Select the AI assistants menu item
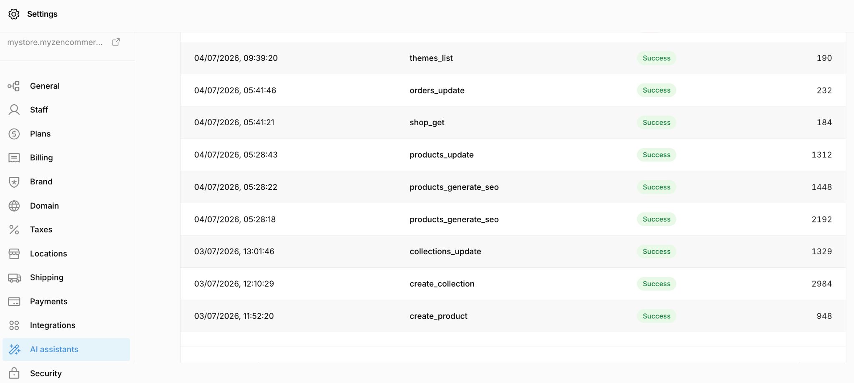Viewport: 854px width, 383px height. 66,350
